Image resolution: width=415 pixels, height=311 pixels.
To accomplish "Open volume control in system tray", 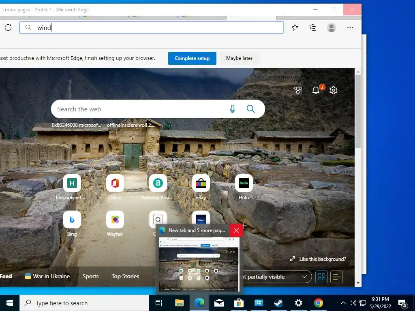I will (353, 303).
